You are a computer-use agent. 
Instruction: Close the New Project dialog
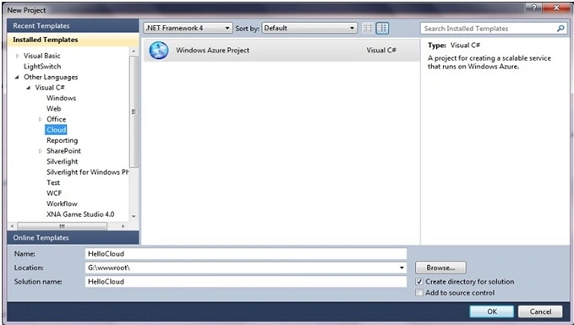point(556,8)
